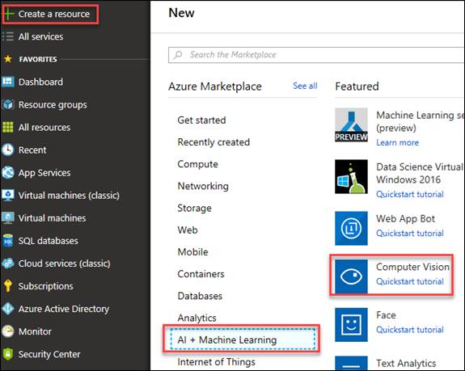Open the Mobile category
The width and height of the screenshot is (465, 371).
pos(192,252)
